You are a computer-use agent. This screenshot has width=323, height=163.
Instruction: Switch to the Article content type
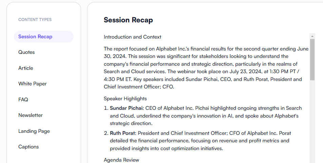[x=26, y=68]
